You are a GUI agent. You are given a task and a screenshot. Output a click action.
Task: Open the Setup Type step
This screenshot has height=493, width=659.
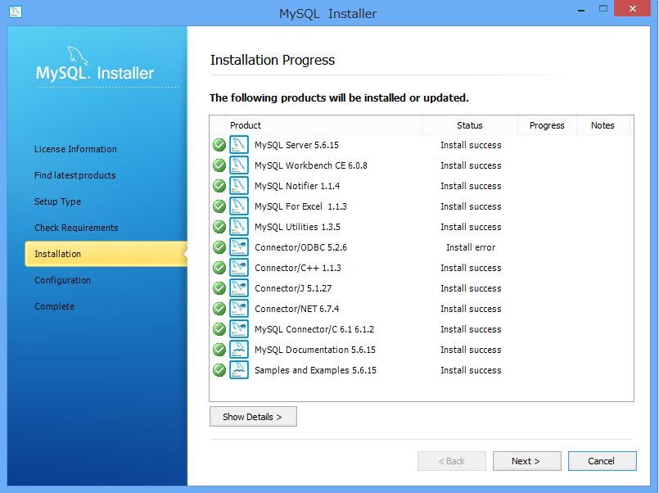coord(57,201)
